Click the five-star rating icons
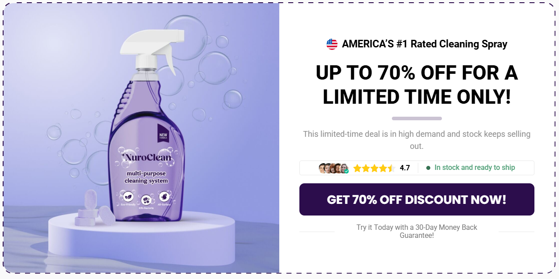The image size is (559, 279). click(374, 168)
